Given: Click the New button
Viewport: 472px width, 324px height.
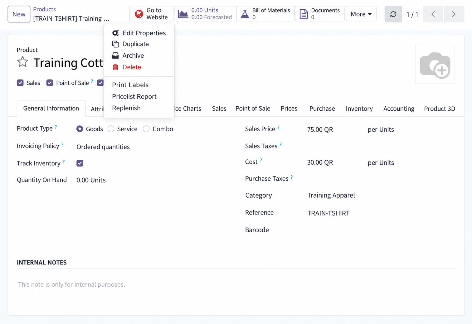Looking at the screenshot, I should point(19,14).
